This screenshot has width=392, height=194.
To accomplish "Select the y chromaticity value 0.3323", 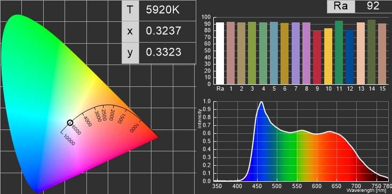I will pos(164,52).
